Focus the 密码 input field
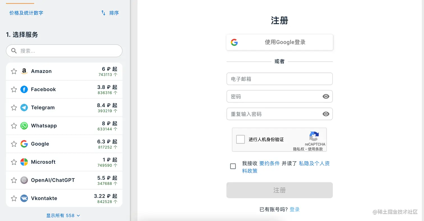Viewport: 424px width, 221px height. click(280, 96)
